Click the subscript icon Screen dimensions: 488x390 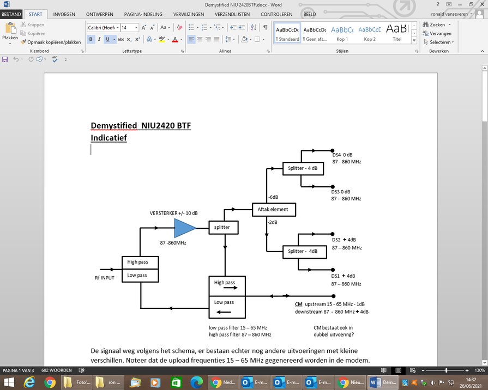(130, 39)
